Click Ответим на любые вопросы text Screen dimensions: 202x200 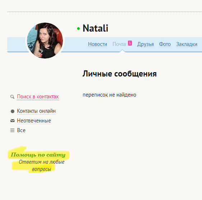coord(42,166)
